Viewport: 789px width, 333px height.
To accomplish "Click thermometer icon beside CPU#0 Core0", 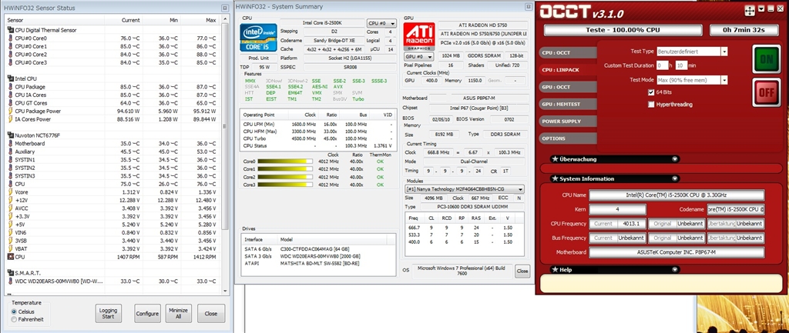I will [11, 38].
